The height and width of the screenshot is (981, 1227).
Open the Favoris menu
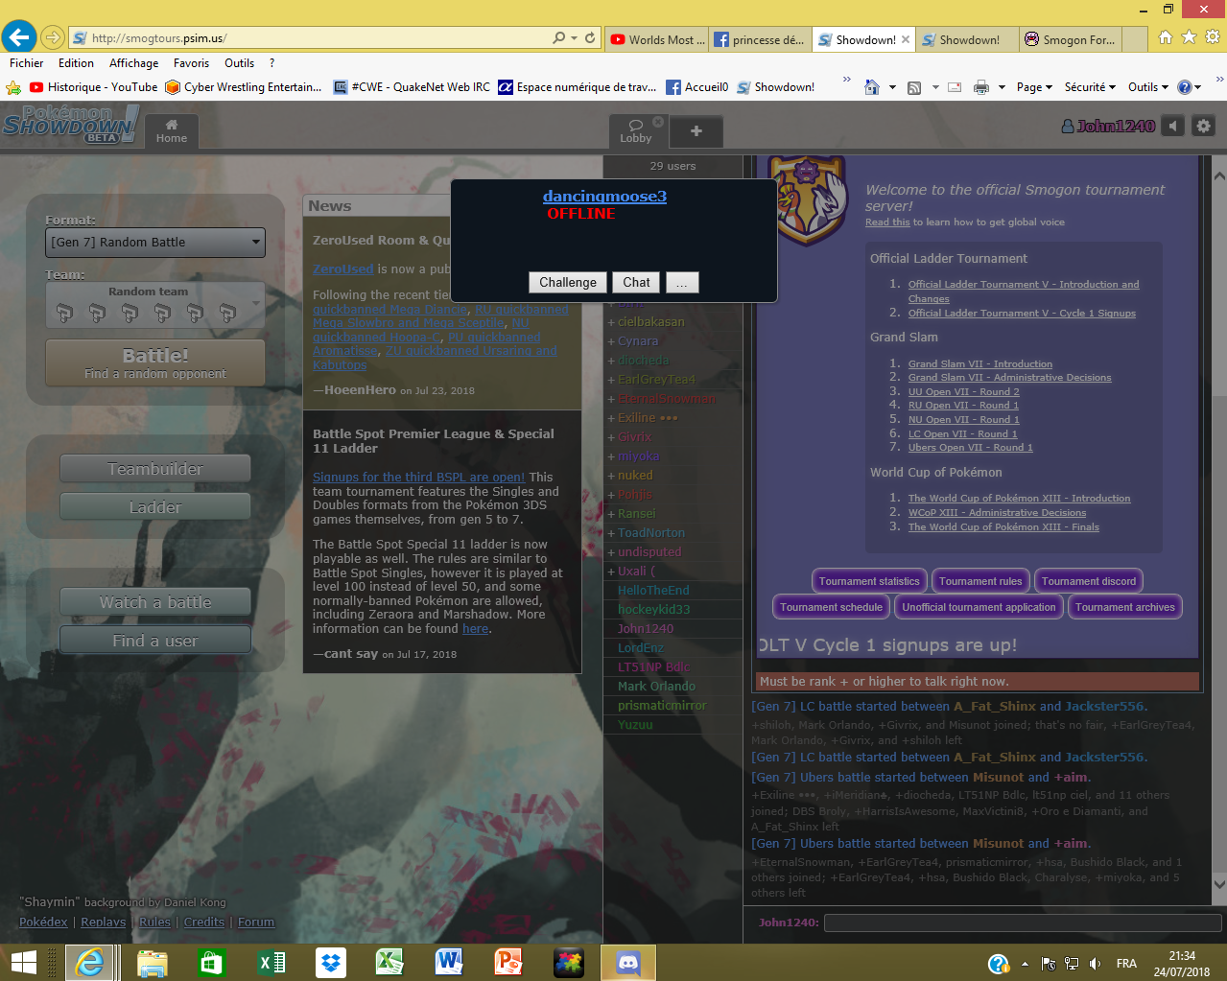tap(191, 63)
